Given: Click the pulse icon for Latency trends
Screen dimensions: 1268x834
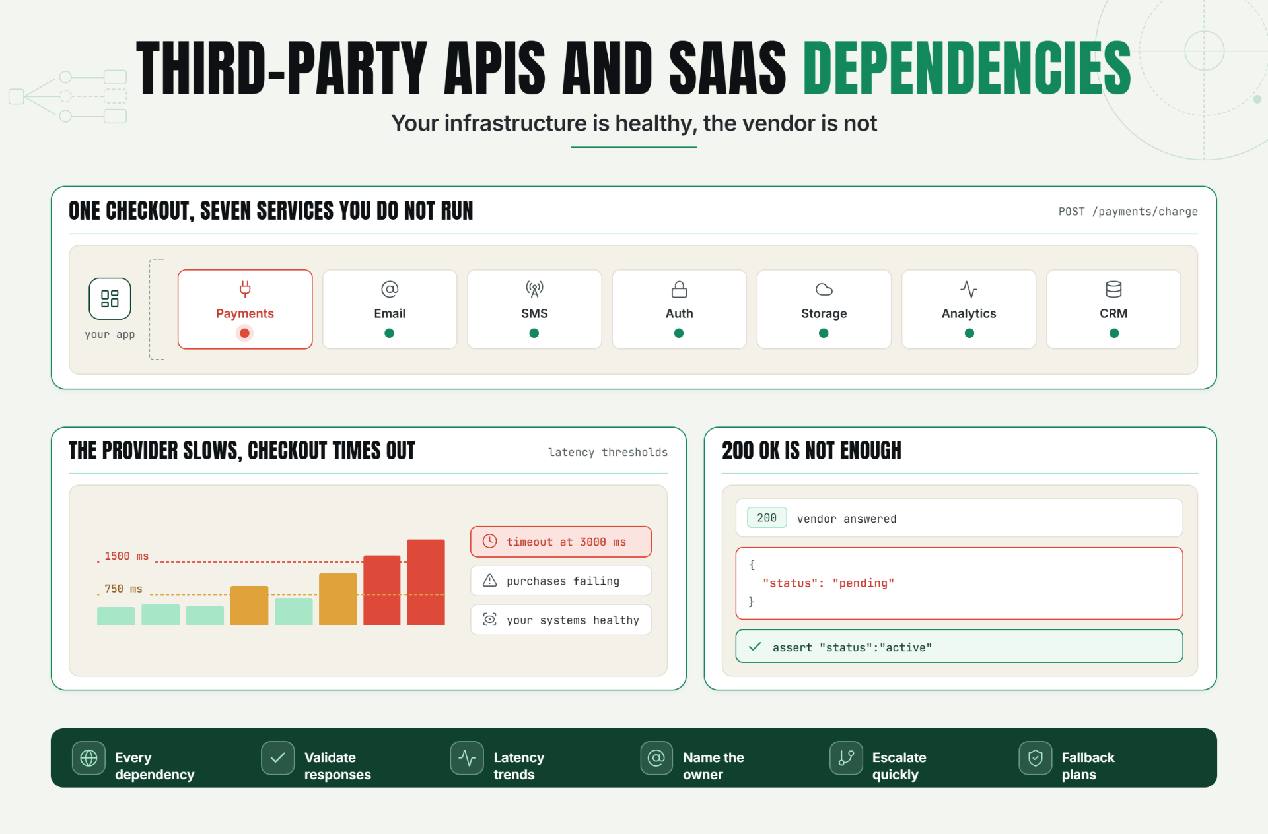Looking at the screenshot, I should pos(467,758).
